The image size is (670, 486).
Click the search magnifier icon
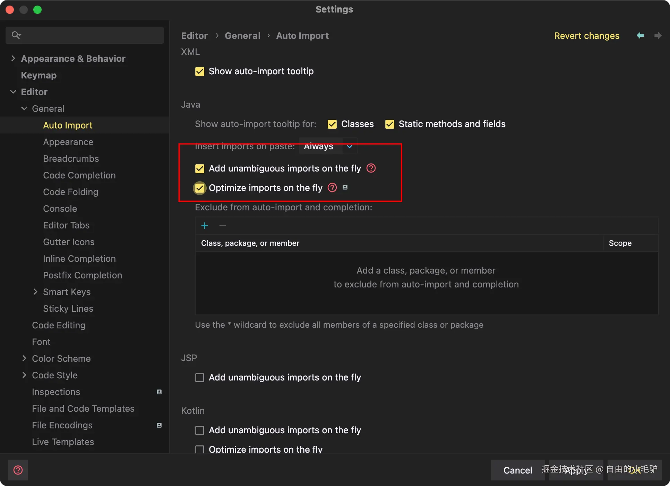16,35
